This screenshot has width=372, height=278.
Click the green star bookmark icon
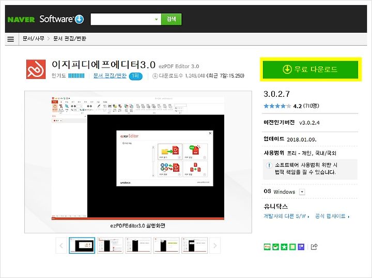[284, 247]
